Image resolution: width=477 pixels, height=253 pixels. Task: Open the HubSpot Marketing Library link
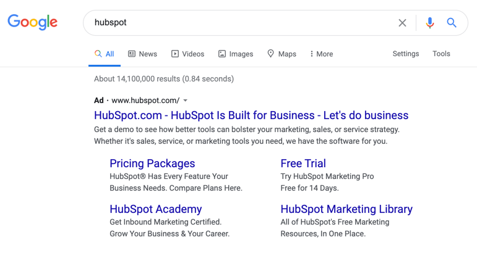point(346,209)
